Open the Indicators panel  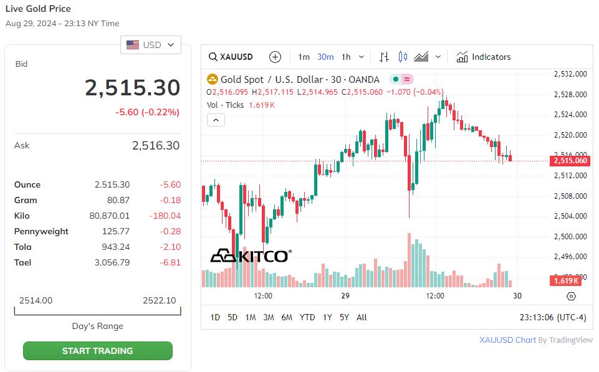[484, 57]
